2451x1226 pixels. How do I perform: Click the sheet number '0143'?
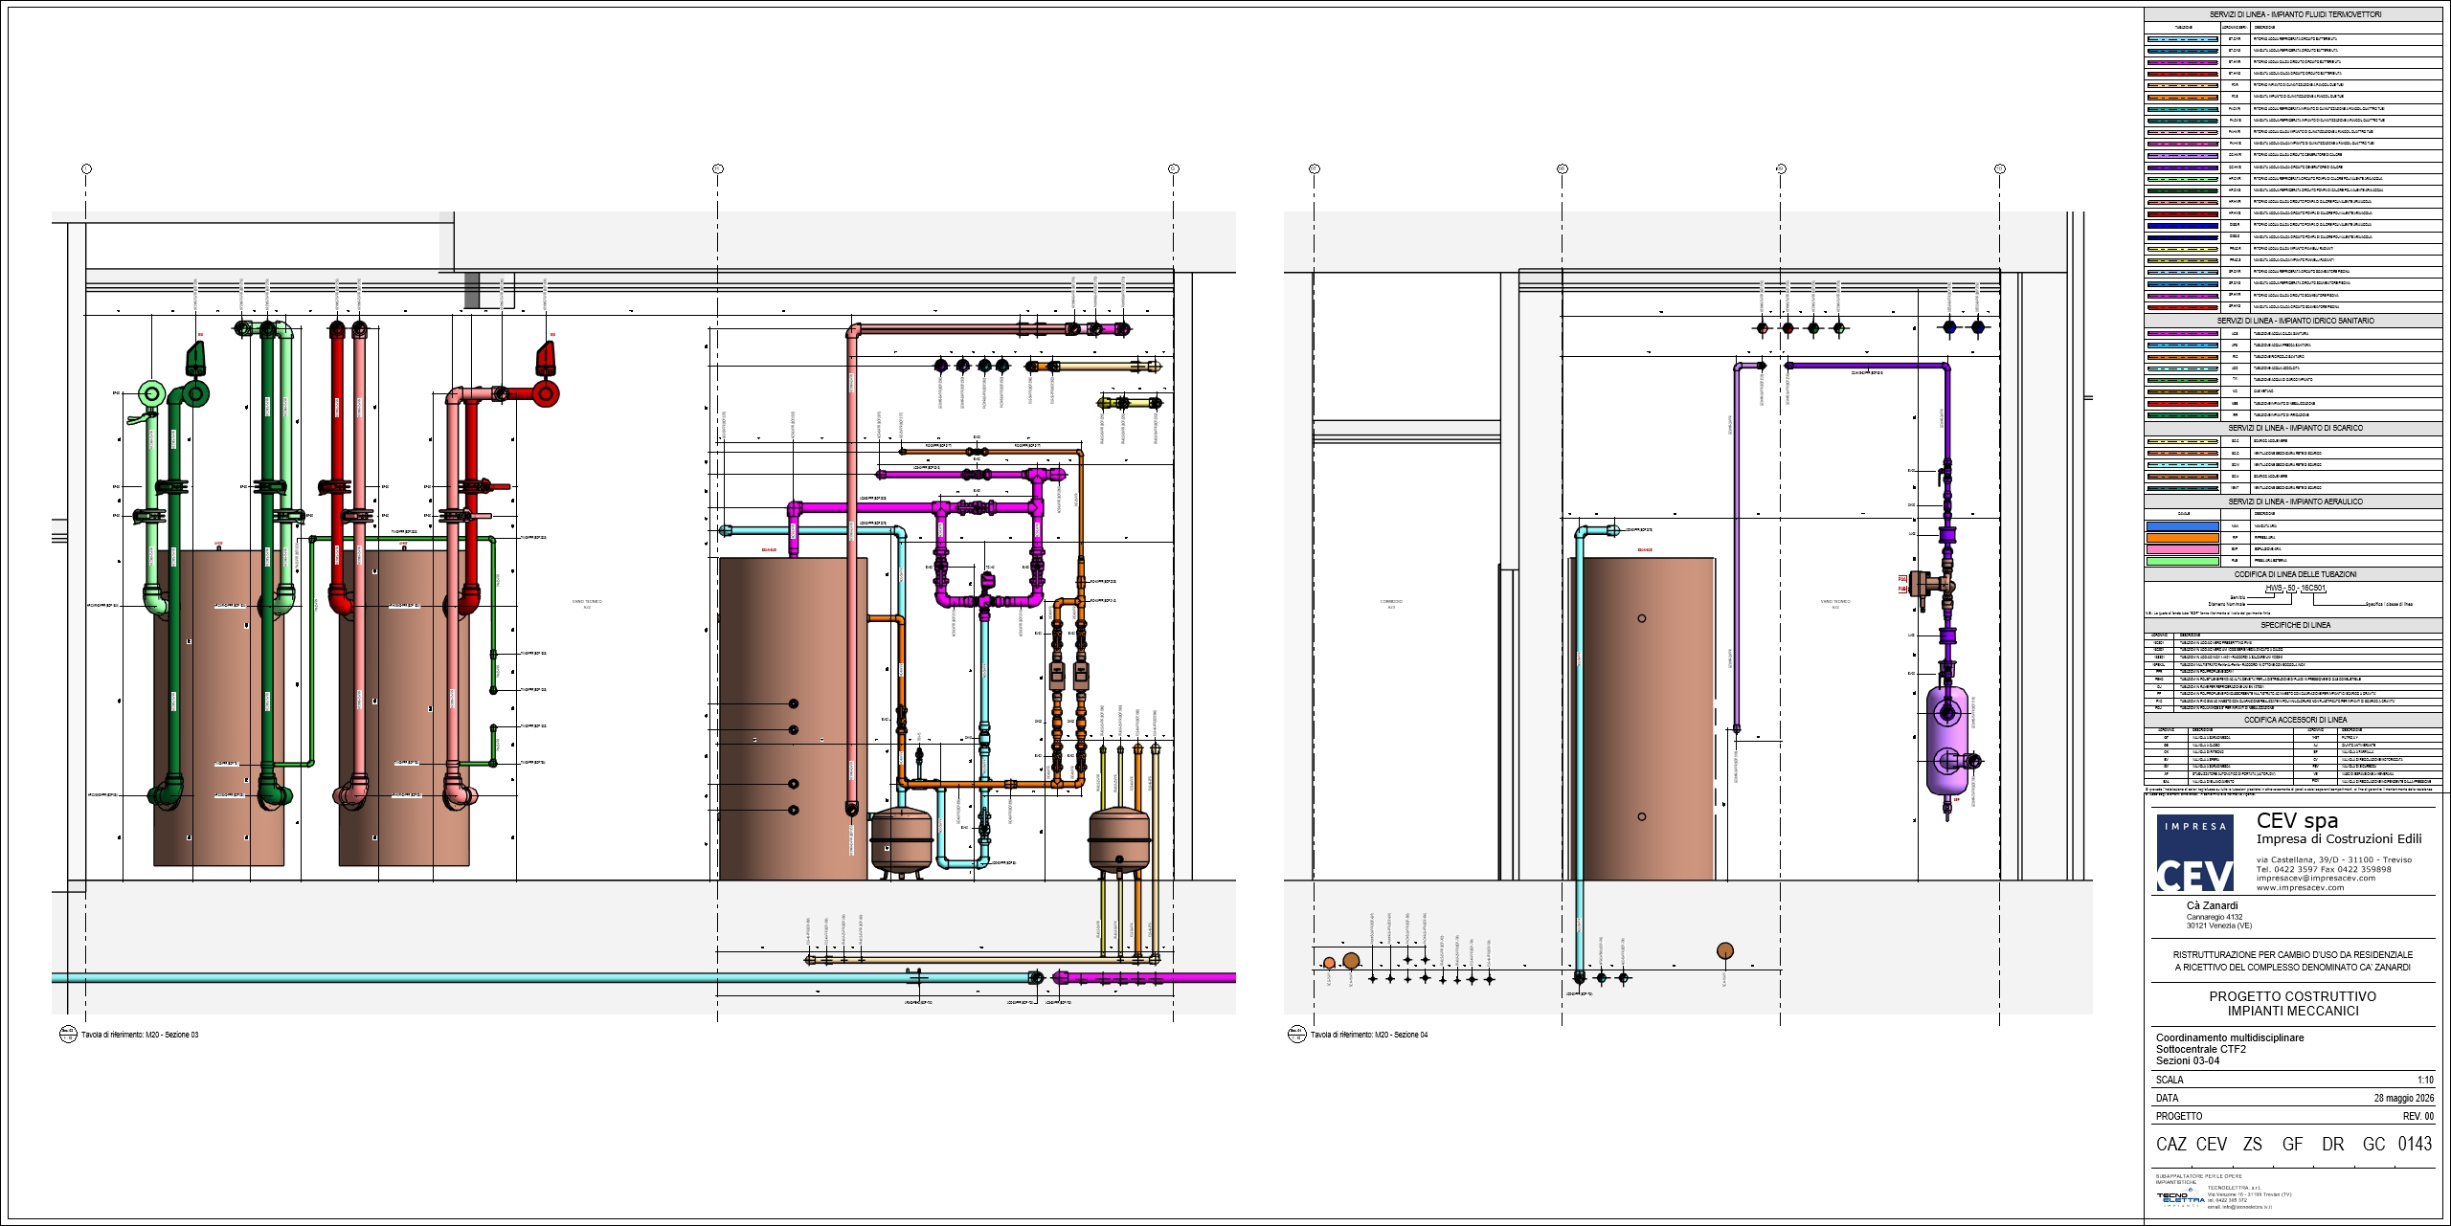pyautogui.click(x=2415, y=1144)
